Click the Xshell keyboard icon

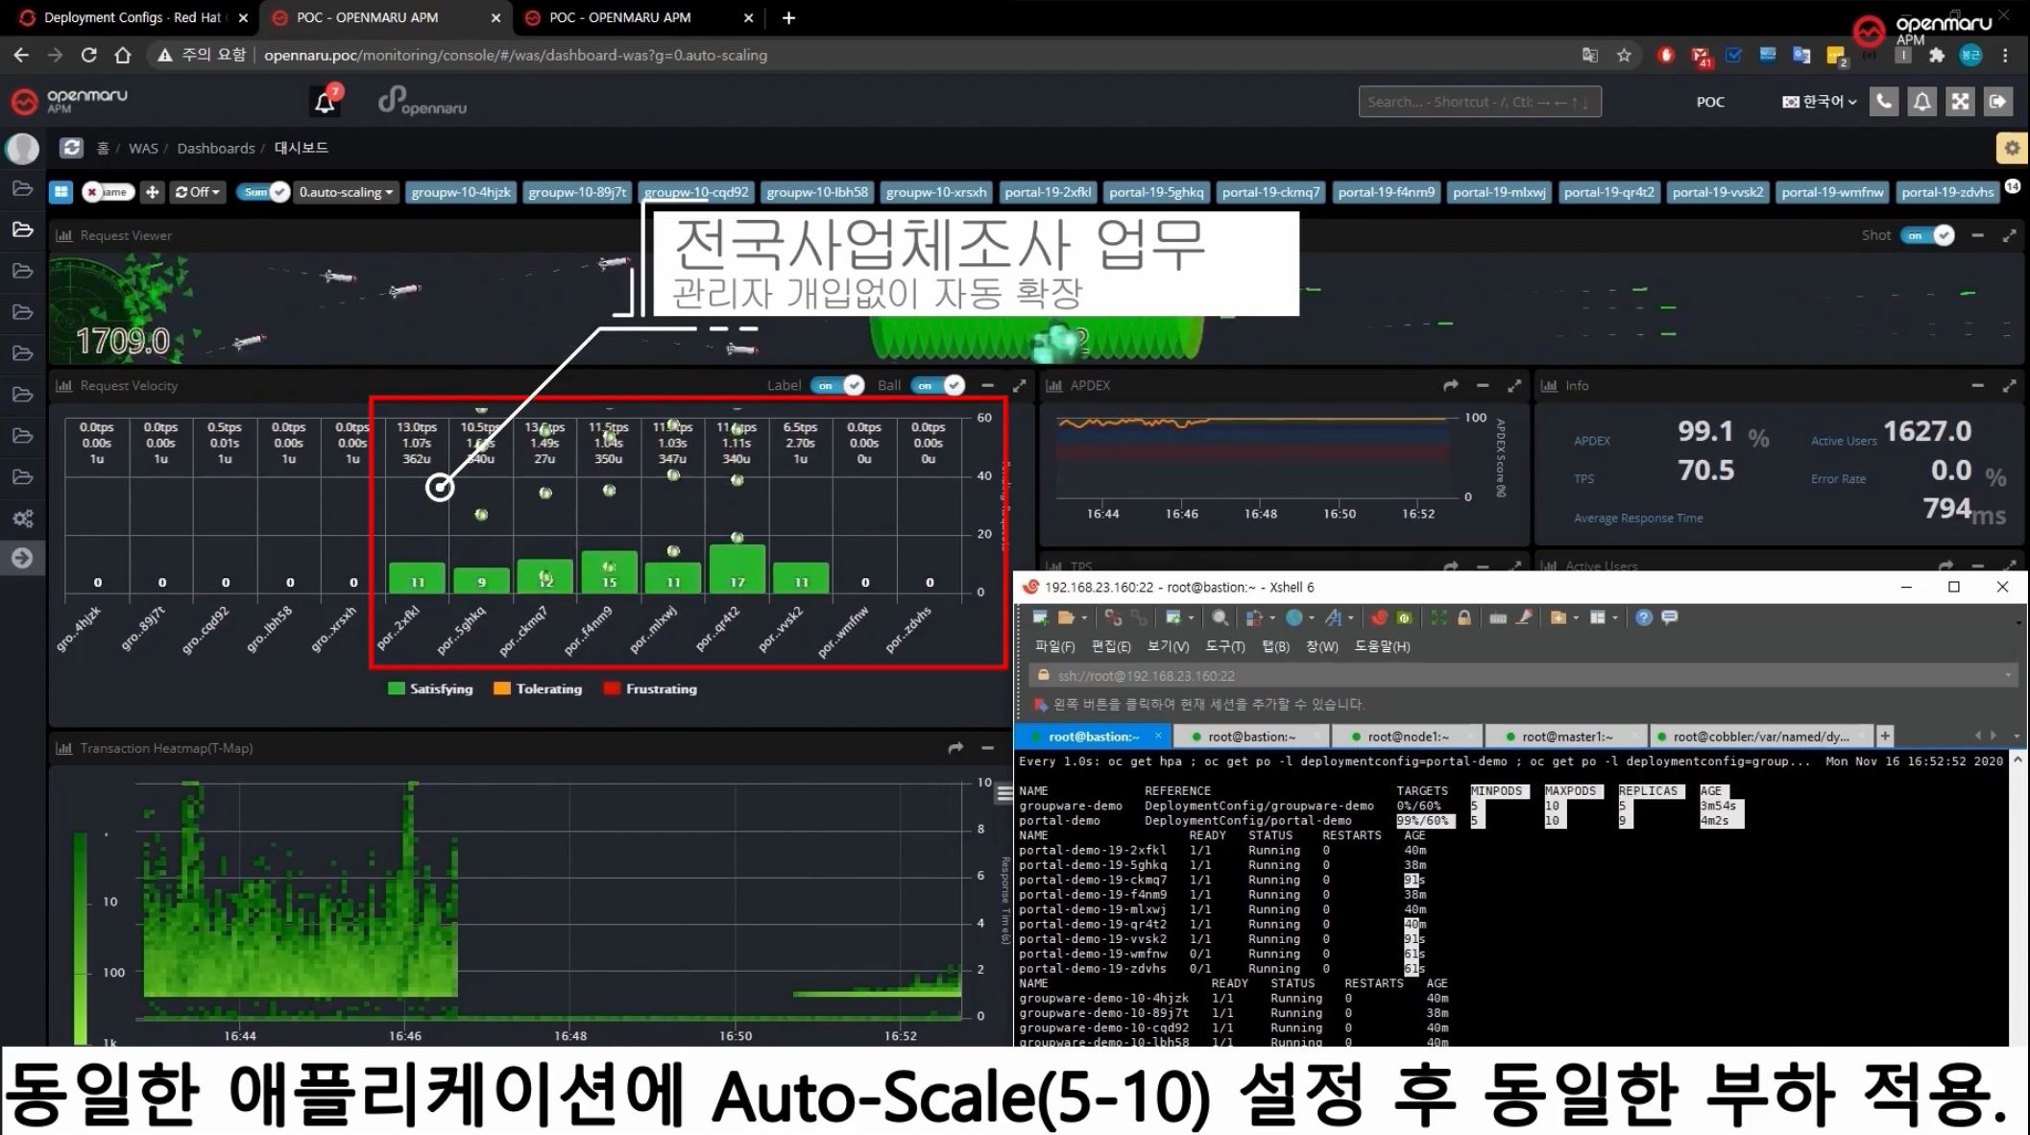(1497, 618)
